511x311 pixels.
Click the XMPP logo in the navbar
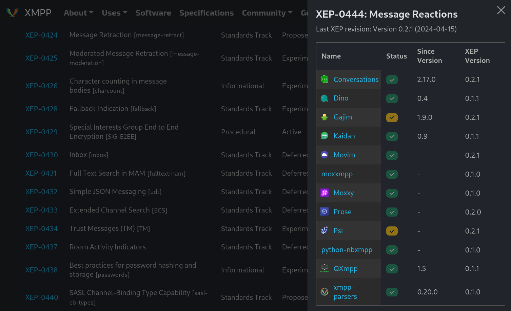point(12,13)
